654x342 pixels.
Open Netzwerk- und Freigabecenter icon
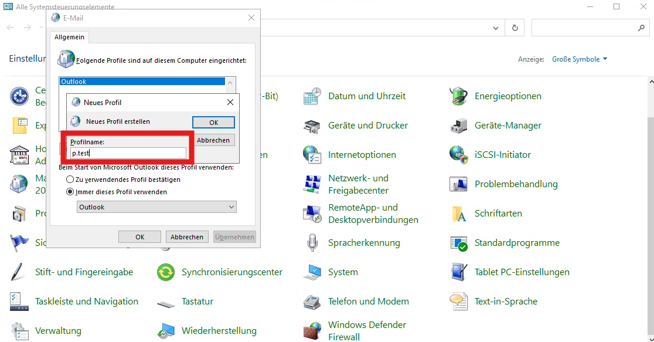click(312, 184)
